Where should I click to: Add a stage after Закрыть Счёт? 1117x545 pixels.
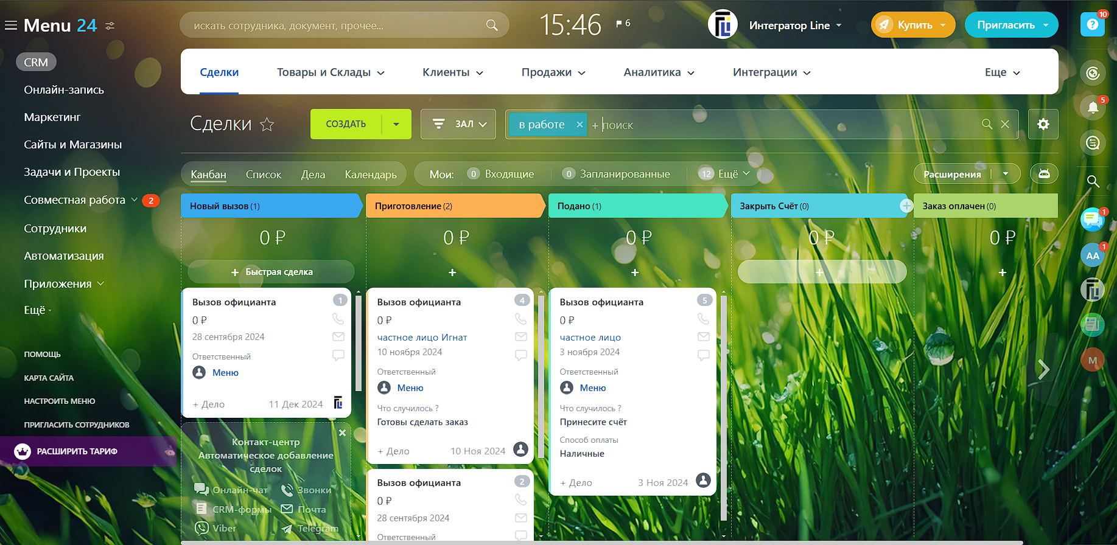tap(906, 206)
